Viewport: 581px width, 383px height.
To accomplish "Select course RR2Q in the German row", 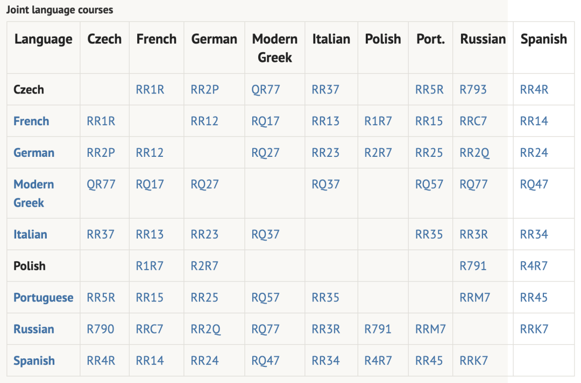I will click(474, 153).
